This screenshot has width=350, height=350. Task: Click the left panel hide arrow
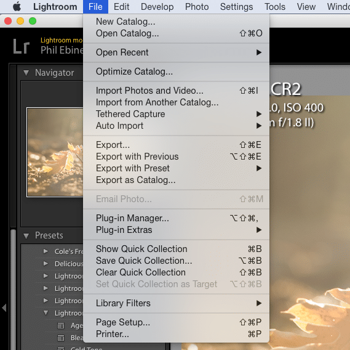click(4, 307)
